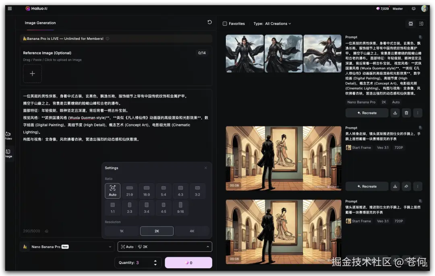Image resolution: width=435 pixels, height=276 pixels.
Task: Click the trash icon to delete the first creation
Action: point(406,113)
